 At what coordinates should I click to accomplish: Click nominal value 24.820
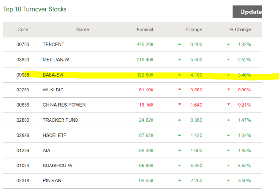click(x=146, y=120)
